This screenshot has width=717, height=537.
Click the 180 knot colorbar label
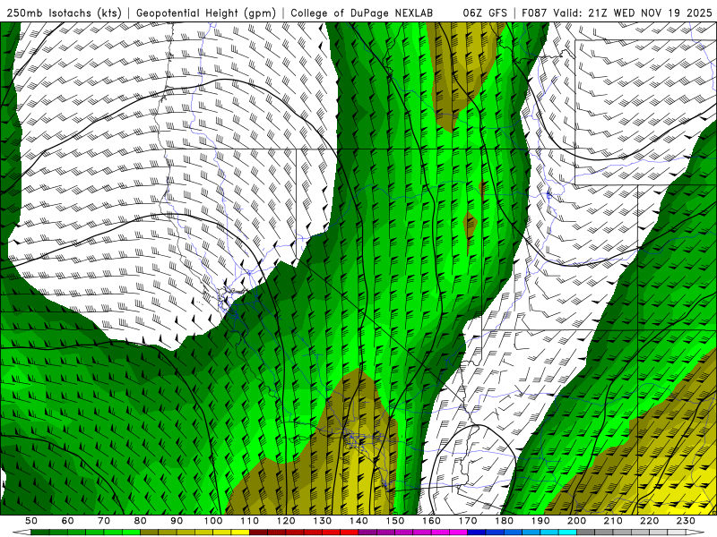(505, 521)
